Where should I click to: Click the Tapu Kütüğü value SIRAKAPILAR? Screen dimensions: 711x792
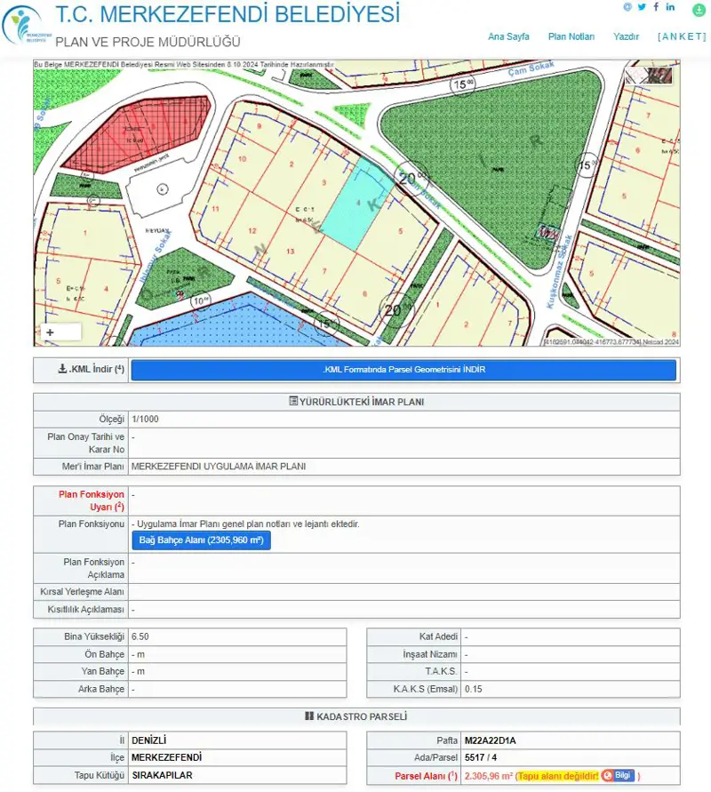(162, 775)
